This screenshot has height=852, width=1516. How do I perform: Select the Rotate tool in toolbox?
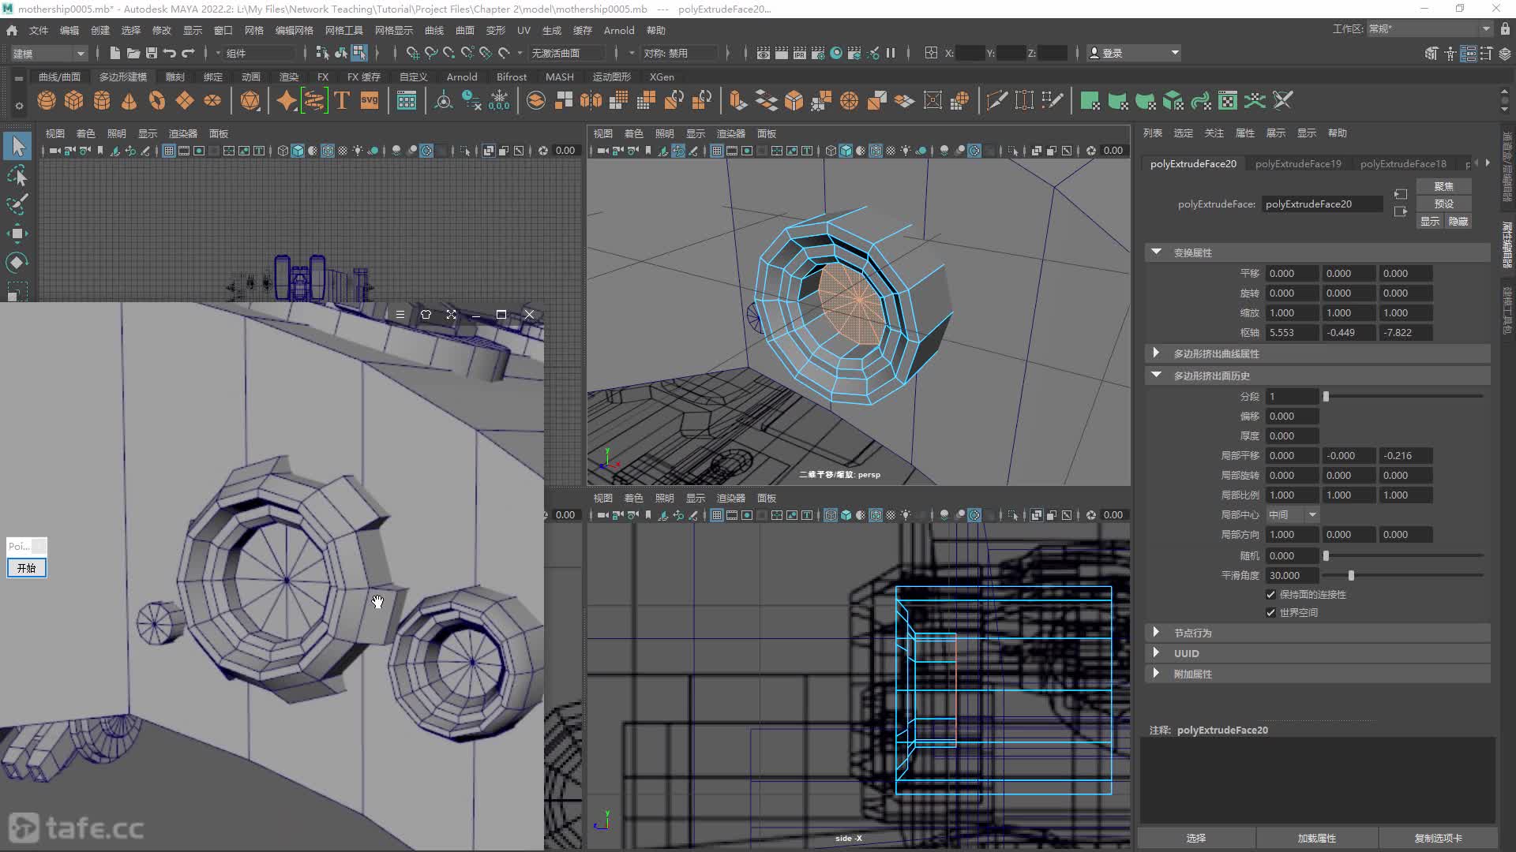coord(17,263)
